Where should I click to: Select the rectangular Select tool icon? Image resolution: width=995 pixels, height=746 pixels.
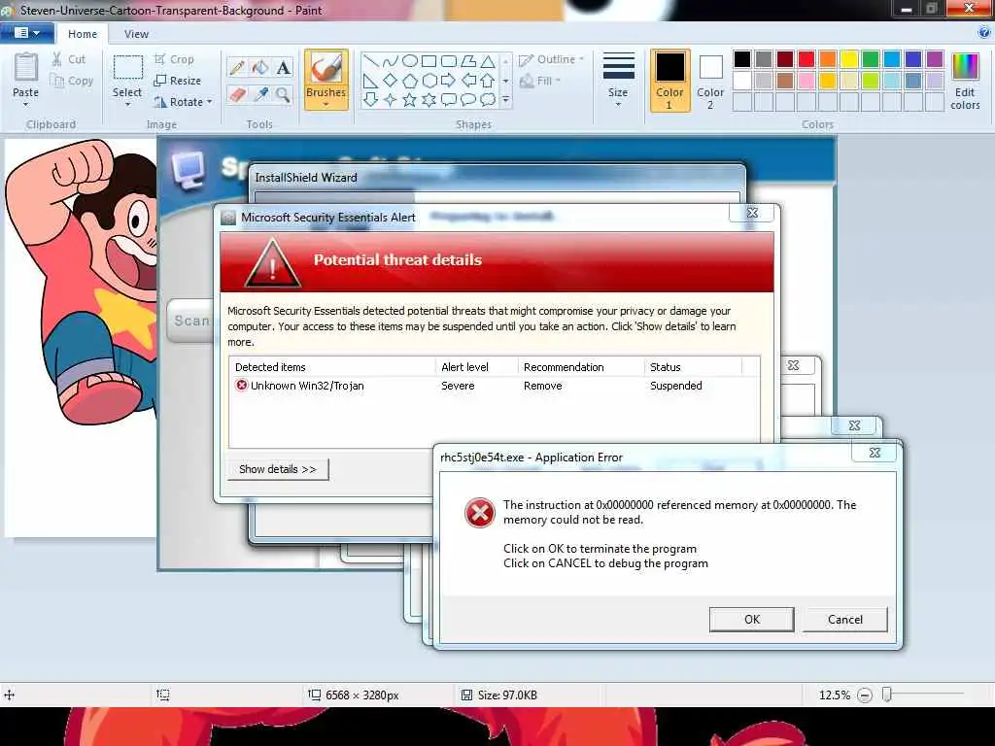click(127, 69)
